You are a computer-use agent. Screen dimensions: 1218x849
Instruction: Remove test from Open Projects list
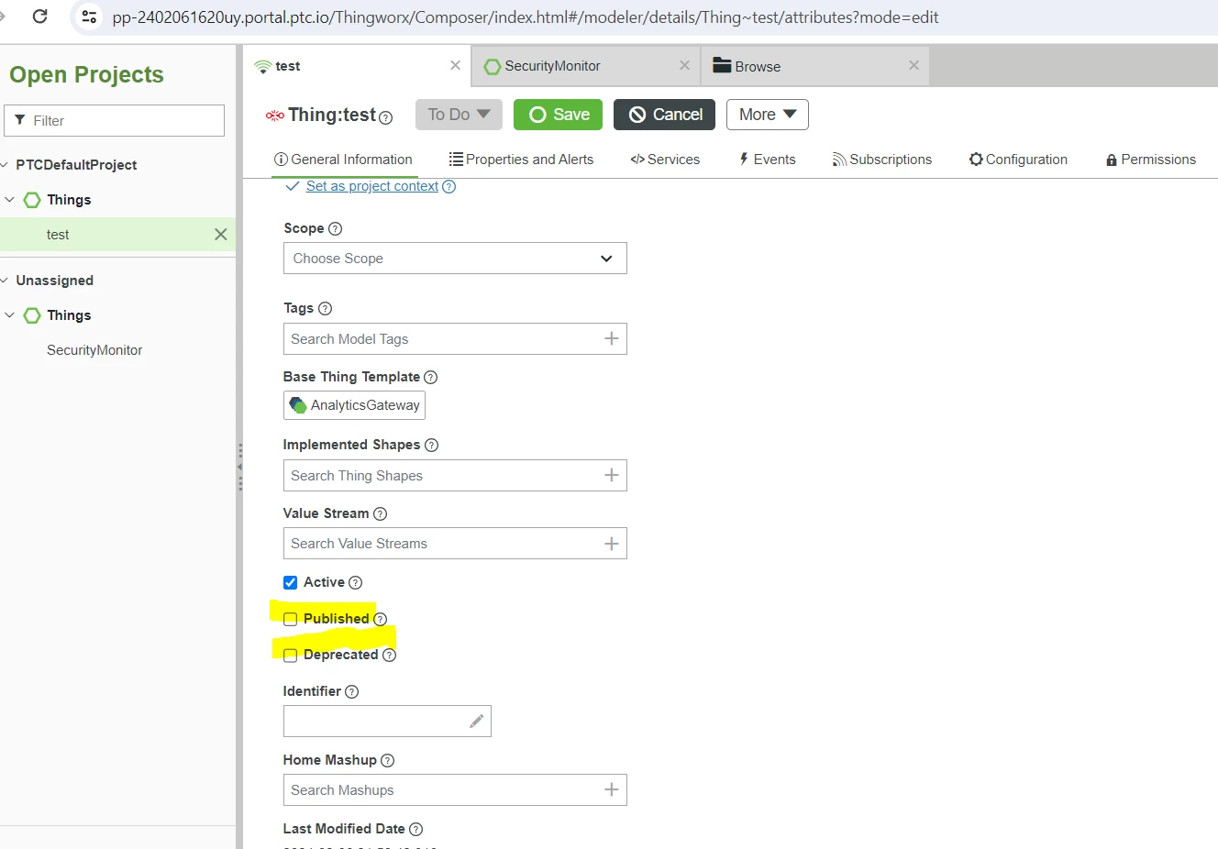pos(220,235)
